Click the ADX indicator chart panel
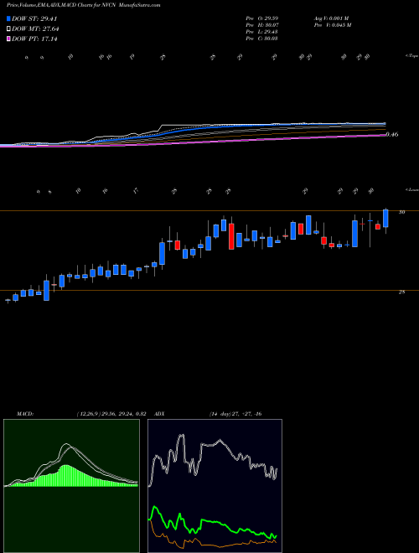Image resolution: width=419 pixels, height=553 pixels. point(215,486)
